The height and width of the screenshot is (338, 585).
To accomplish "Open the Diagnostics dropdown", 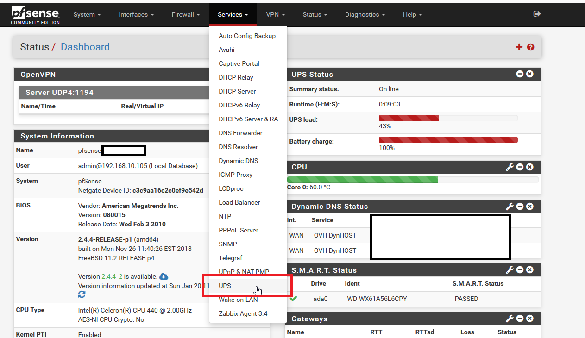I will [365, 14].
